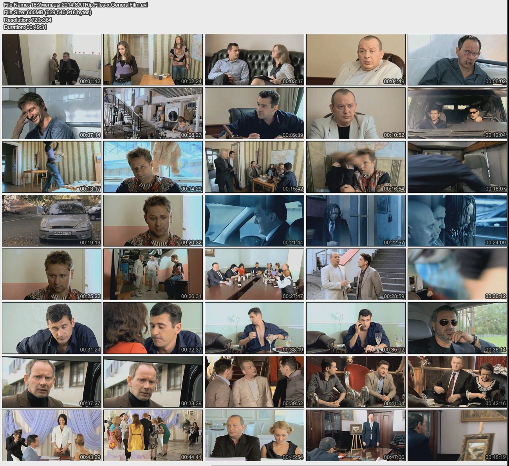Select the frame at 00:19:19 with silver Ford car
509x466 pixels.
click(52, 221)
